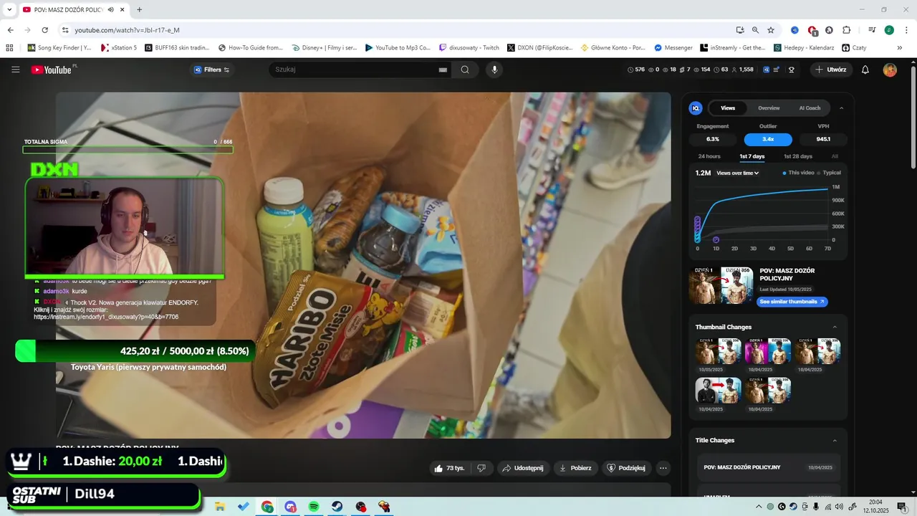Click the Podziękuj thanks button
The height and width of the screenshot is (516, 917).
(x=627, y=468)
